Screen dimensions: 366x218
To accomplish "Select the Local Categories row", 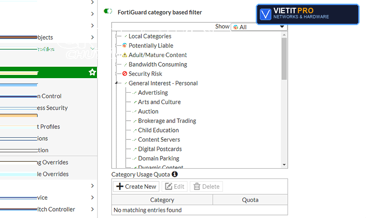I will (x=150, y=36).
